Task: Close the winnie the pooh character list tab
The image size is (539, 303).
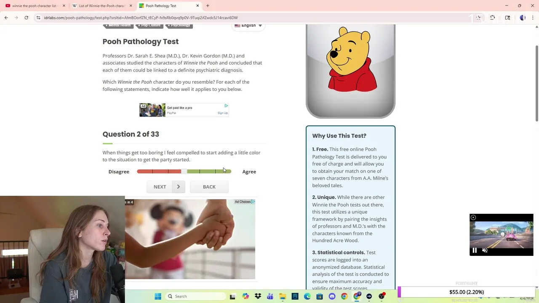Action: (64, 6)
